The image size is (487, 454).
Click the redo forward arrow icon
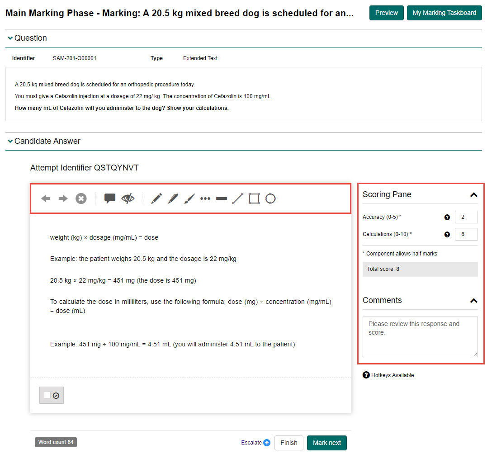(63, 199)
